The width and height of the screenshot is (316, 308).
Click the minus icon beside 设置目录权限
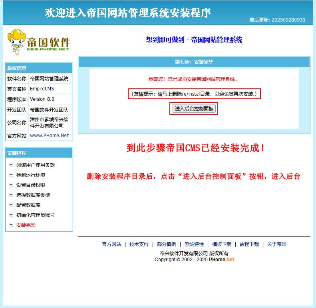[11, 185]
